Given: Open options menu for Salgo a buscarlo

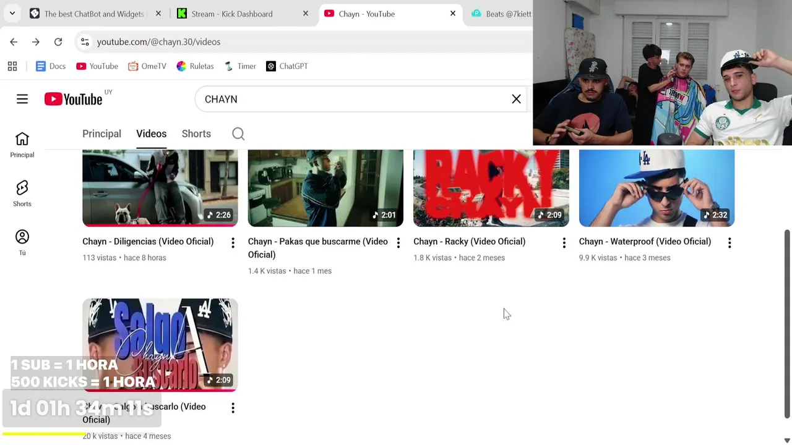Looking at the screenshot, I should (x=233, y=408).
